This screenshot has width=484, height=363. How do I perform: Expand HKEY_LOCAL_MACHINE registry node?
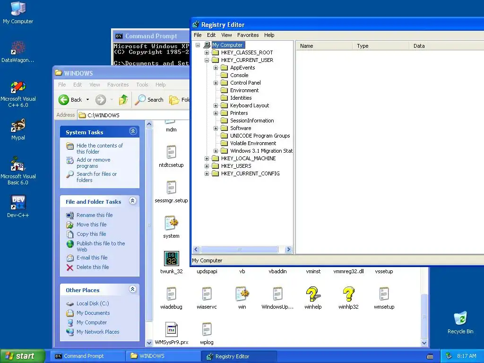click(x=207, y=158)
